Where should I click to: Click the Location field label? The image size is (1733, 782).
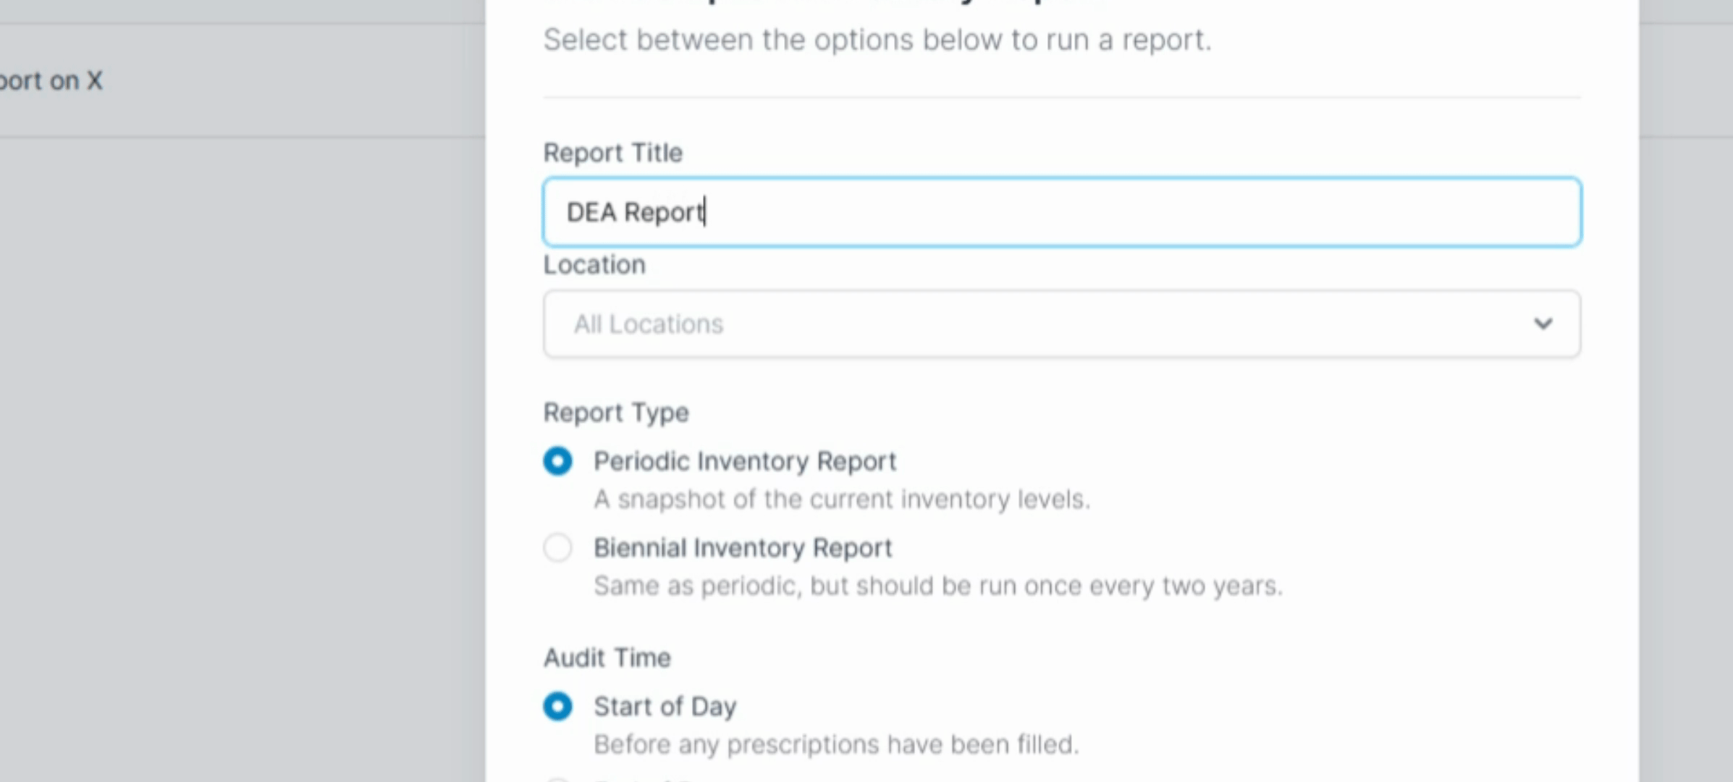[594, 264]
